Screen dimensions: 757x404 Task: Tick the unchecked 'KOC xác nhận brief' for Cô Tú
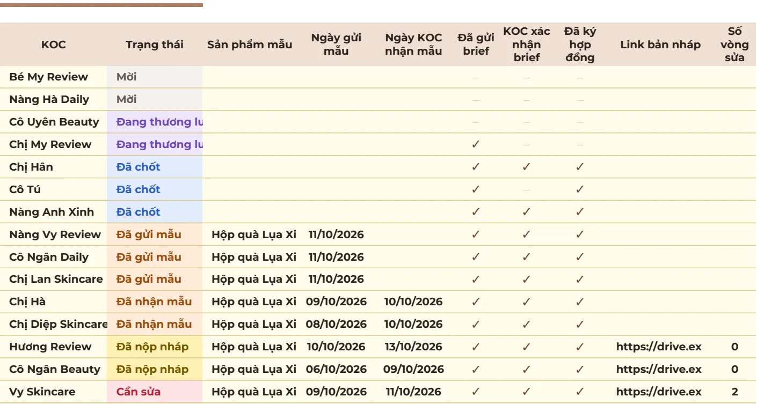click(x=527, y=189)
